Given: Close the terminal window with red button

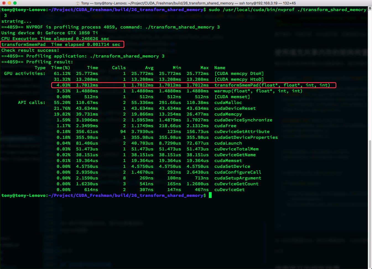Looking at the screenshot, I should pyautogui.click(x=4, y=3).
